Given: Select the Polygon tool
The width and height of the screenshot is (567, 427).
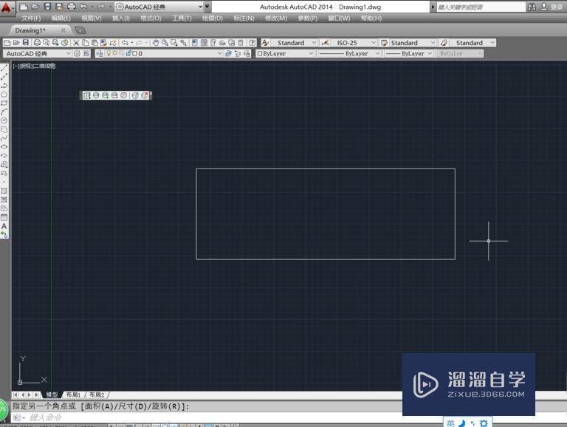Looking at the screenshot, I should [4, 94].
